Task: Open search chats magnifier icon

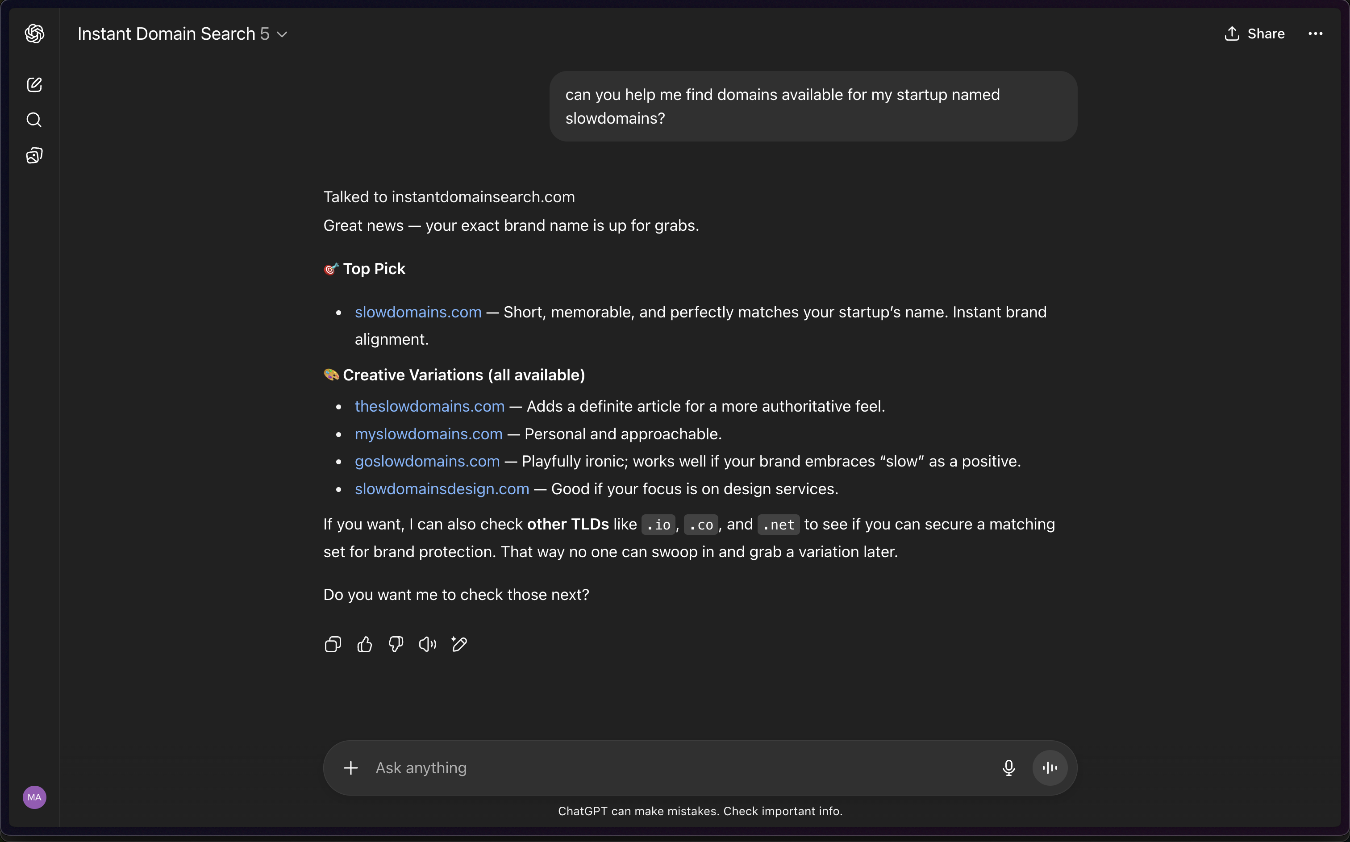Action: pyautogui.click(x=34, y=120)
